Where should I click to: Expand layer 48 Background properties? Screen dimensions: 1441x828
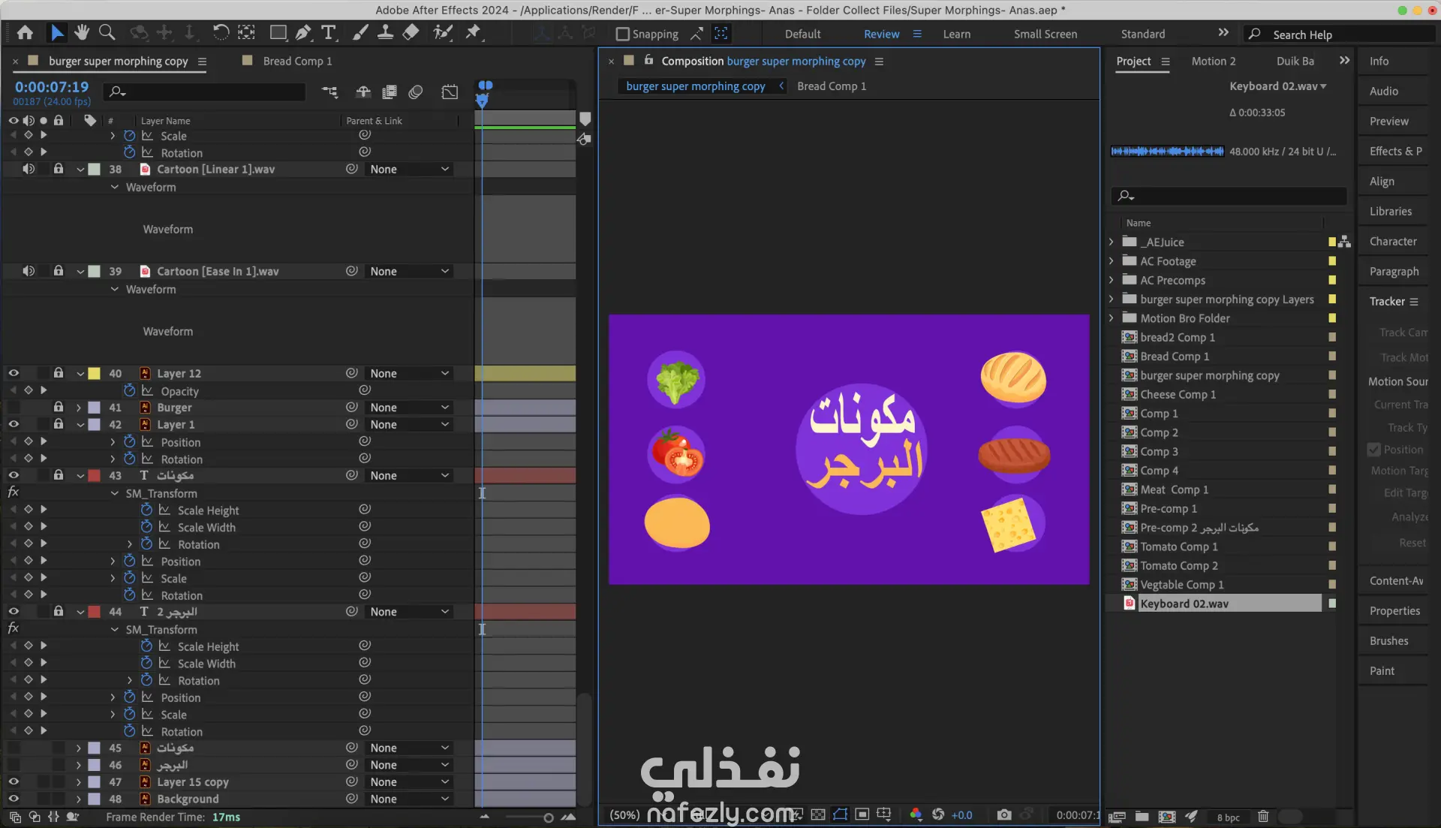pyautogui.click(x=79, y=799)
